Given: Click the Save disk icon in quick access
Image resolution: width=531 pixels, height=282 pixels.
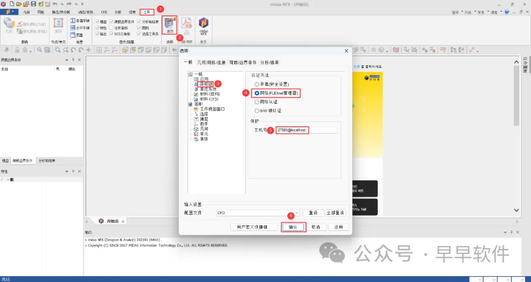Looking at the screenshot, I should [33, 4].
